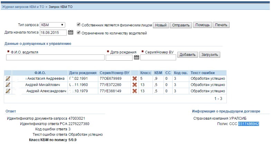Screen dimensions: 271x150
Task: Edit row of Андрей Михайлович
Action: pyautogui.click(x=8, y=85)
